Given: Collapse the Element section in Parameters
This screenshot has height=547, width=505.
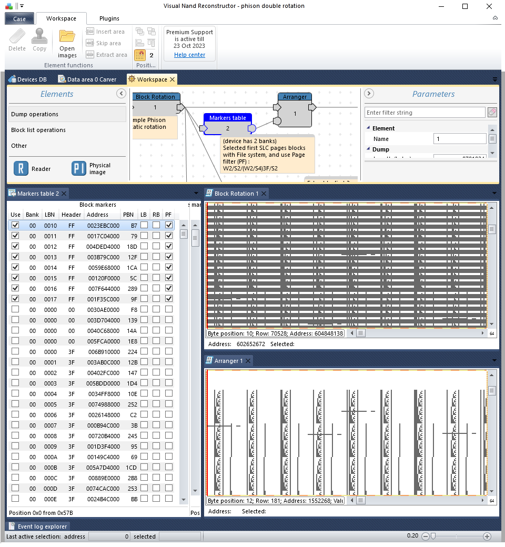Looking at the screenshot, I should pyautogui.click(x=368, y=128).
